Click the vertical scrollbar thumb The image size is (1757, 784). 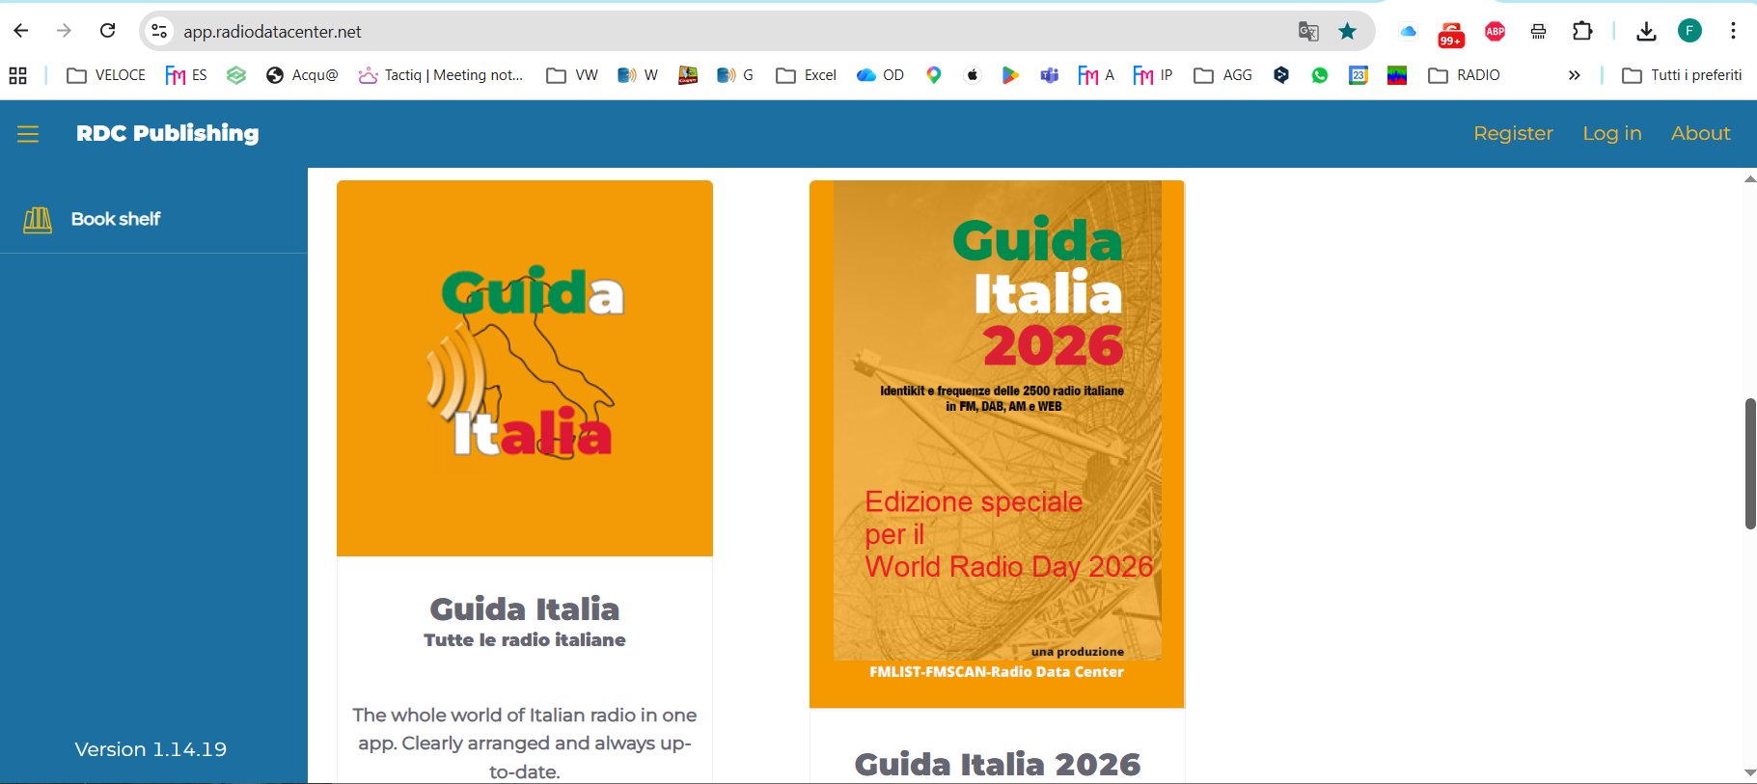coord(1750,464)
